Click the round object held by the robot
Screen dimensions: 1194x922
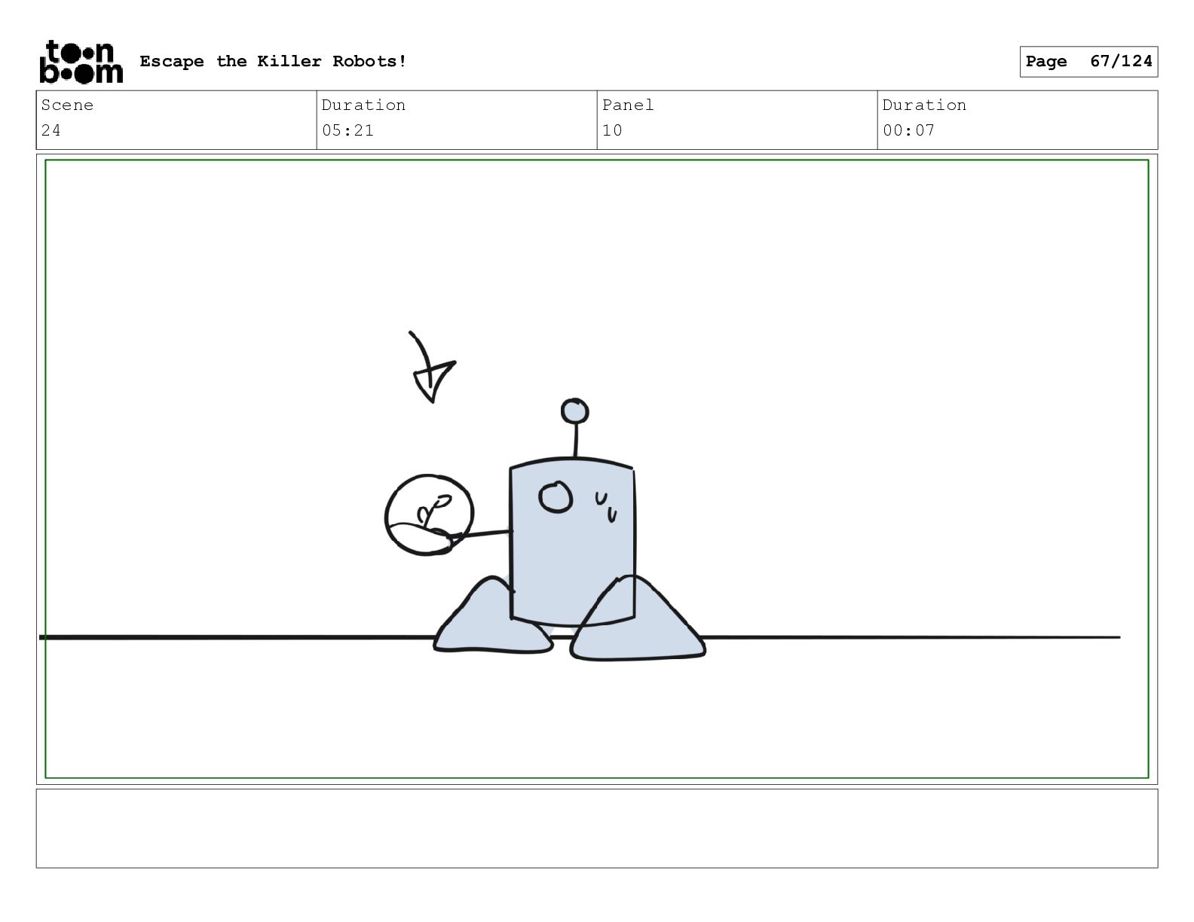click(429, 515)
